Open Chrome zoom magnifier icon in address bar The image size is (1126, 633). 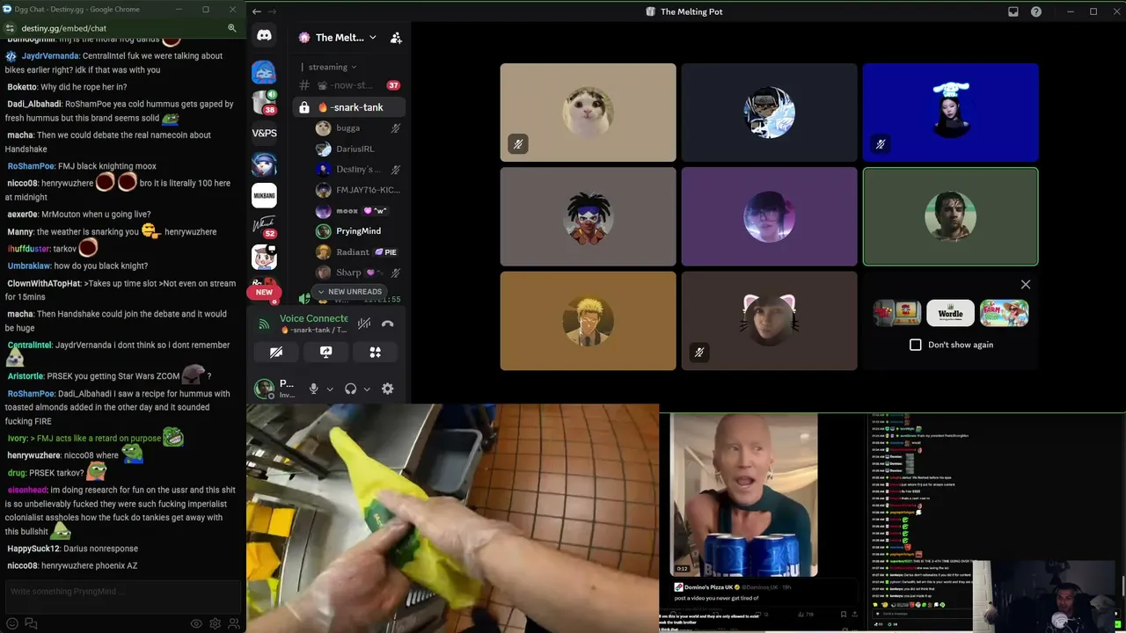click(231, 28)
